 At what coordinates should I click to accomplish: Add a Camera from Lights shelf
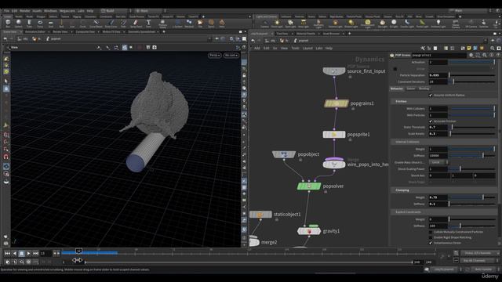click(265, 23)
